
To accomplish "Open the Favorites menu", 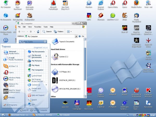I will [38, 27].
